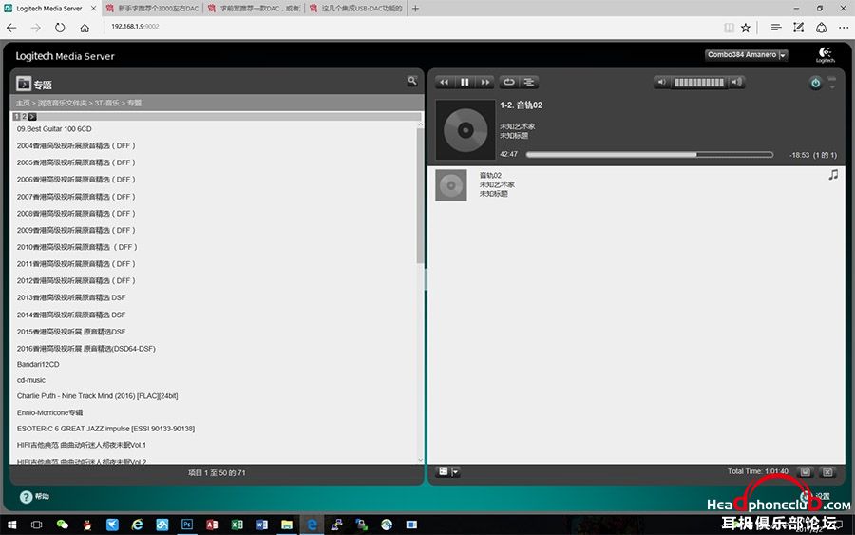Viewport: 855px width, 535px height.
Task: Skip to the previous track
Action: tap(444, 83)
